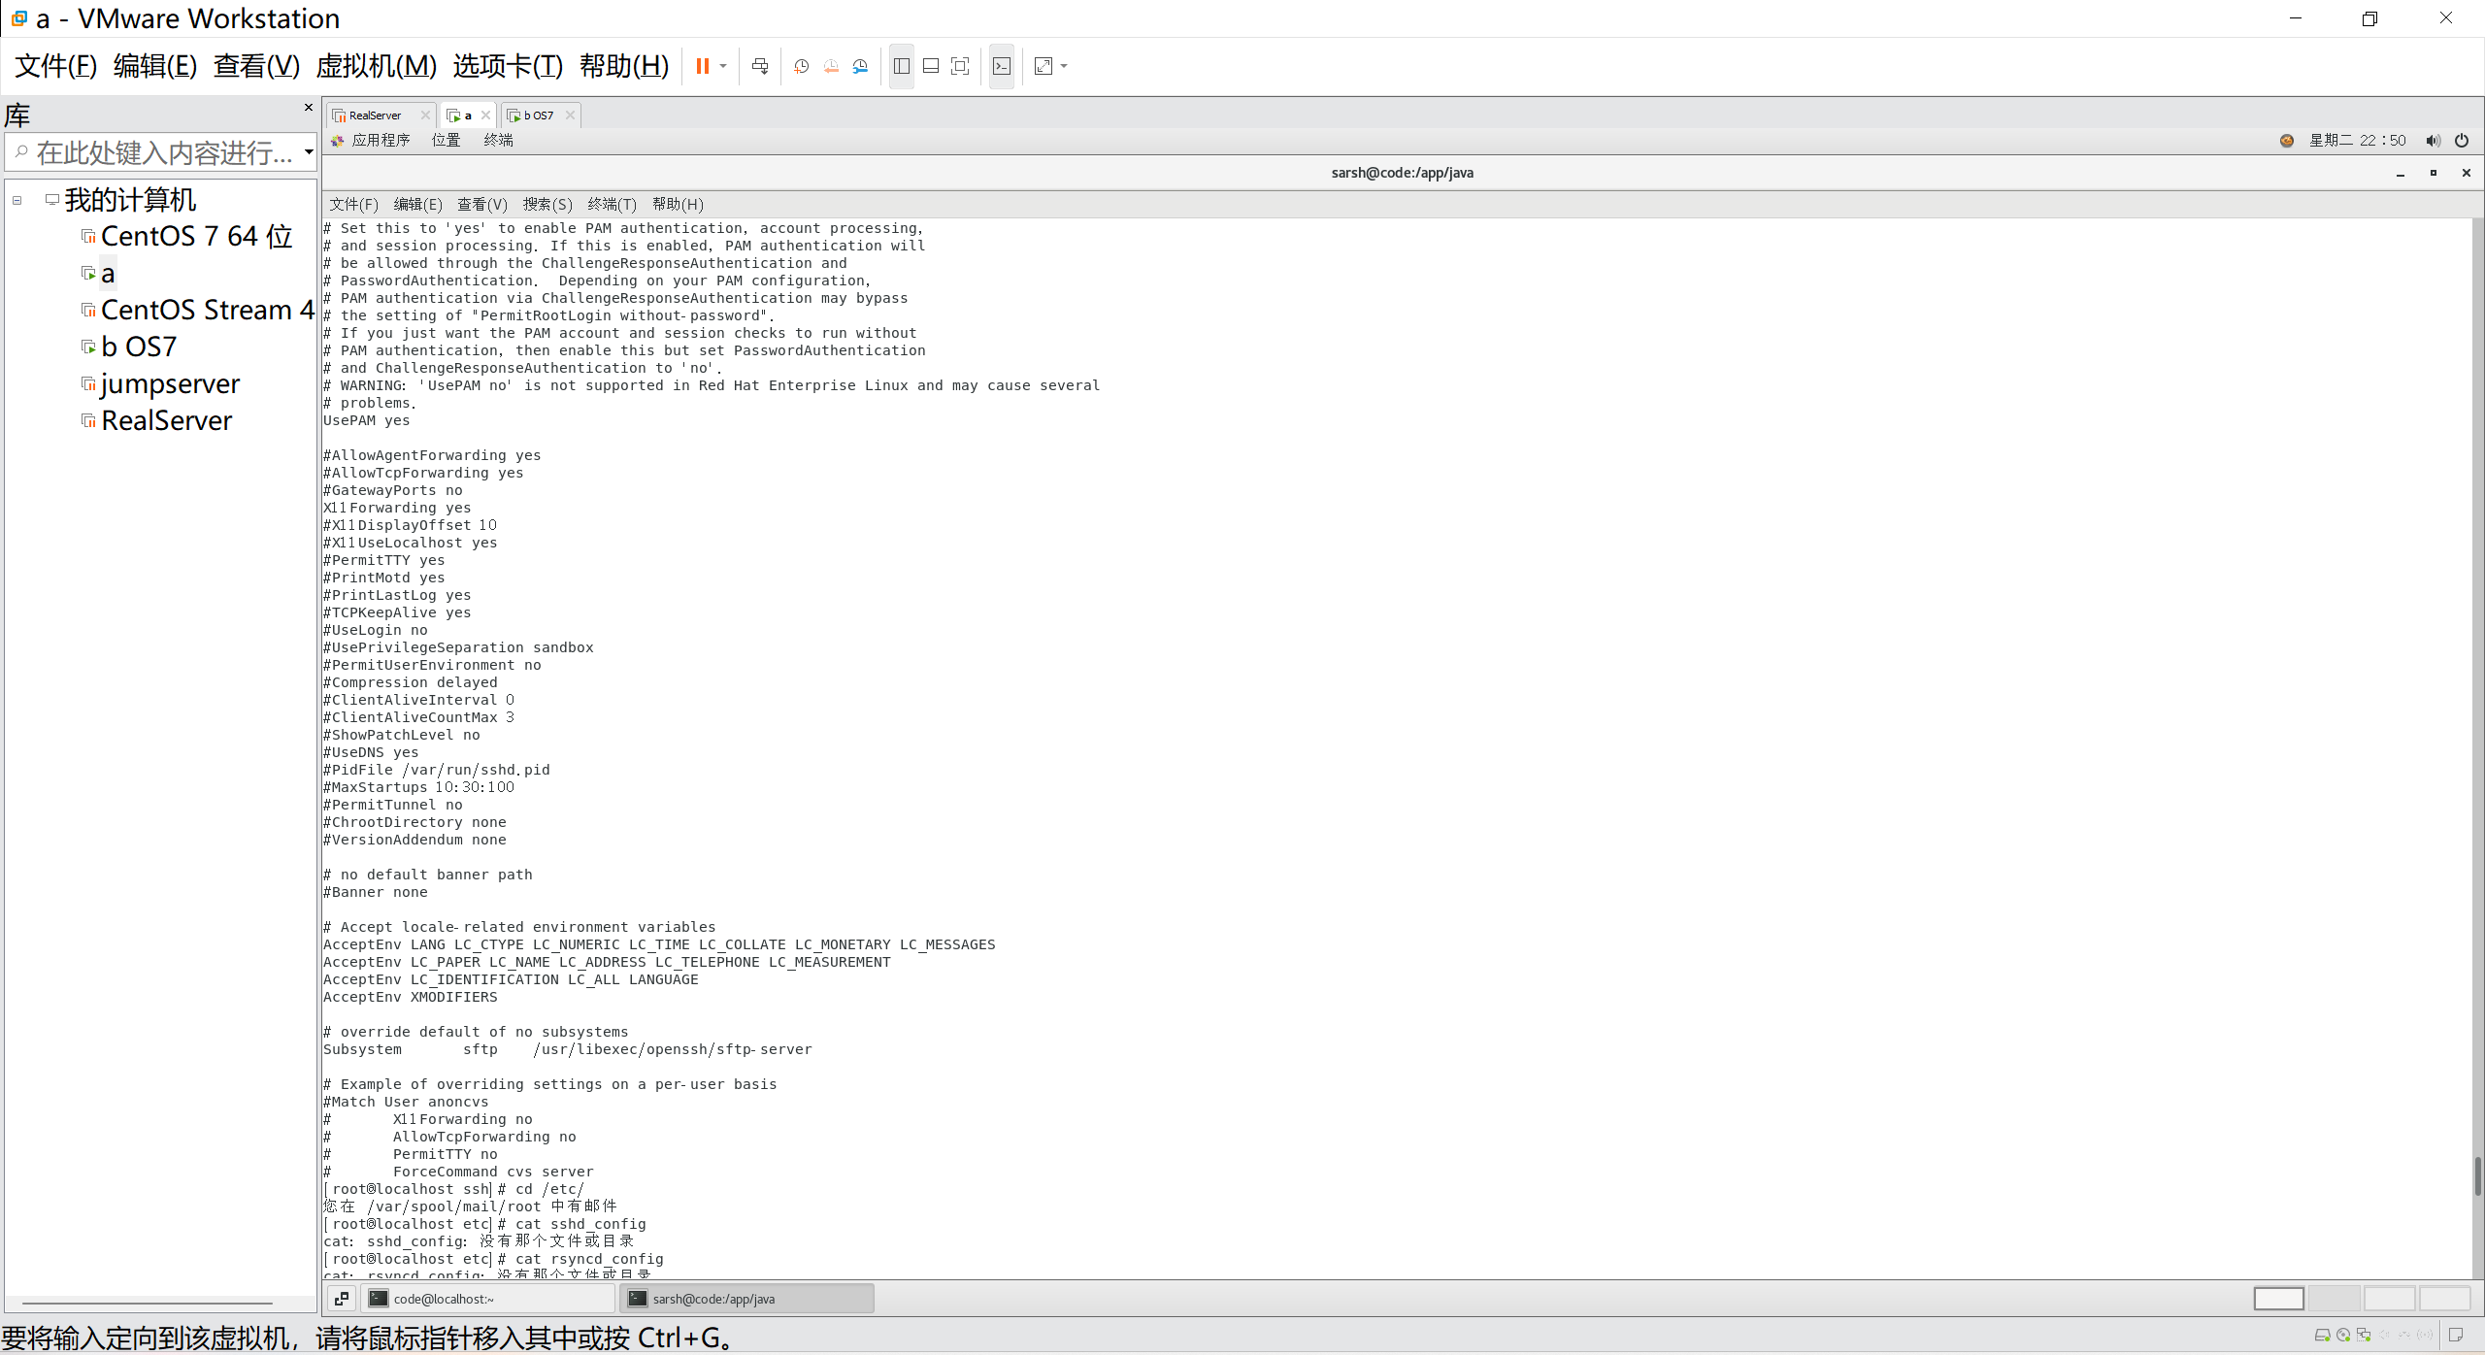
Task: Send Ctrl+Alt+Del to the virtual machine
Action: [x=760, y=66]
